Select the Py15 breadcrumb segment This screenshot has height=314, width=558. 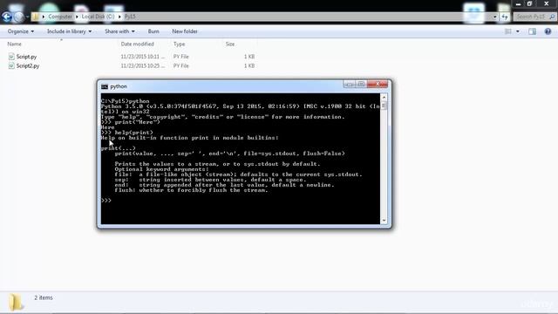(x=130, y=17)
